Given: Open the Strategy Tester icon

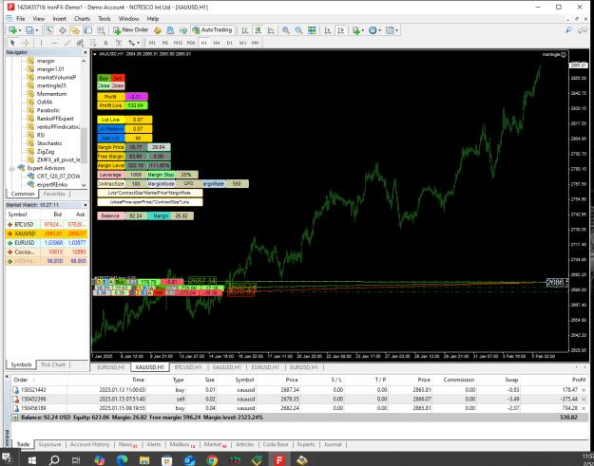Looking at the screenshot, I should [x=101, y=30].
